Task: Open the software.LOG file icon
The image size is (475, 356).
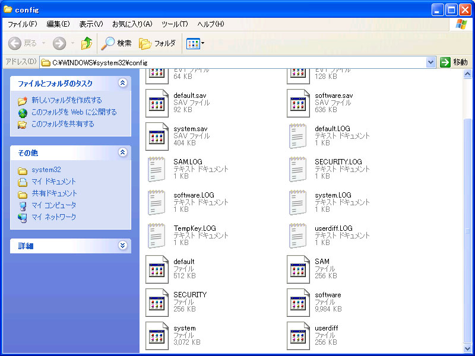Action: click(x=157, y=202)
